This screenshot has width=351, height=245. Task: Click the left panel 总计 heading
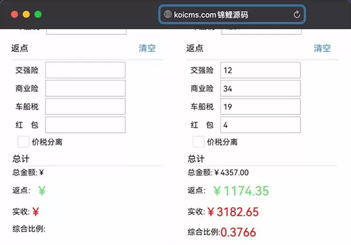(21, 159)
